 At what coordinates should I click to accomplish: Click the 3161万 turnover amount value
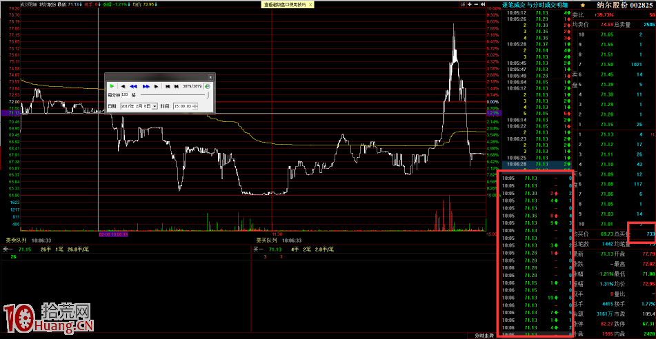[x=604, y=313]
